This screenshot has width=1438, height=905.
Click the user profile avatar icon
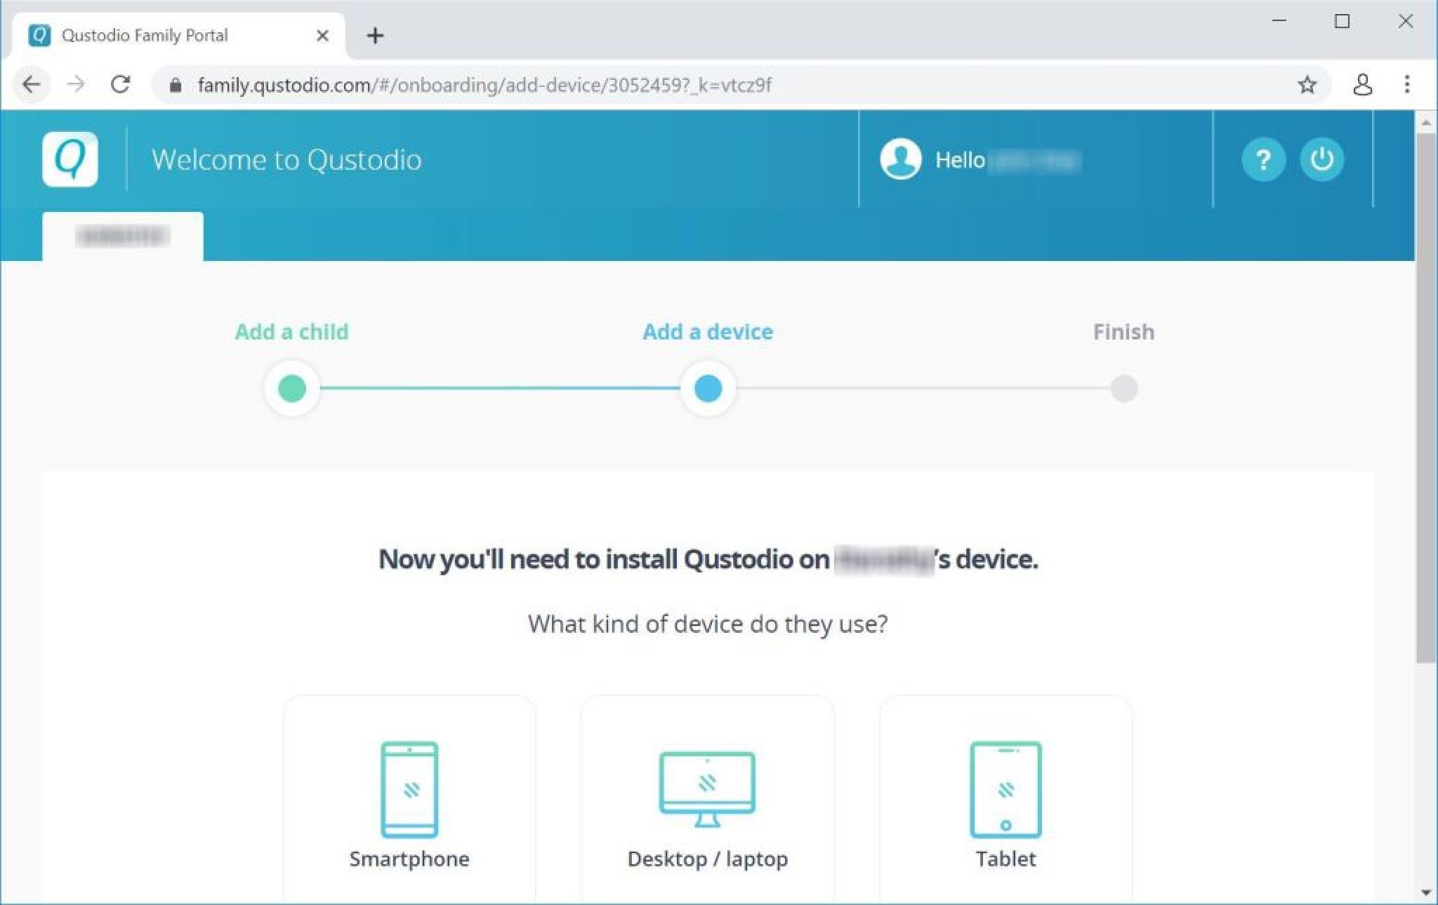899,159
